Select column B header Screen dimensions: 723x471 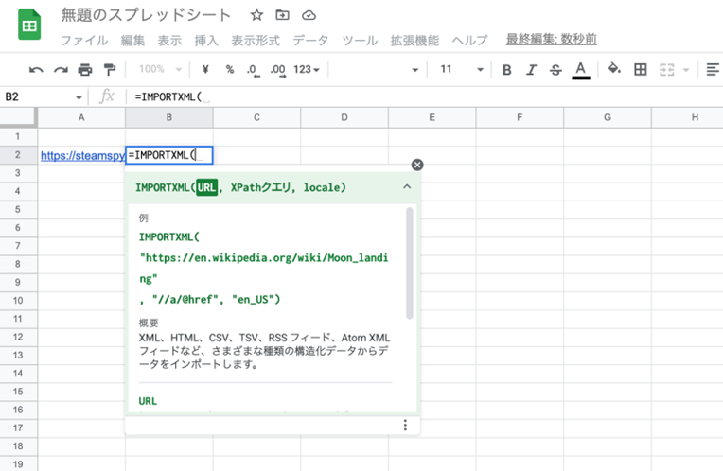click(x=168, y=117)
